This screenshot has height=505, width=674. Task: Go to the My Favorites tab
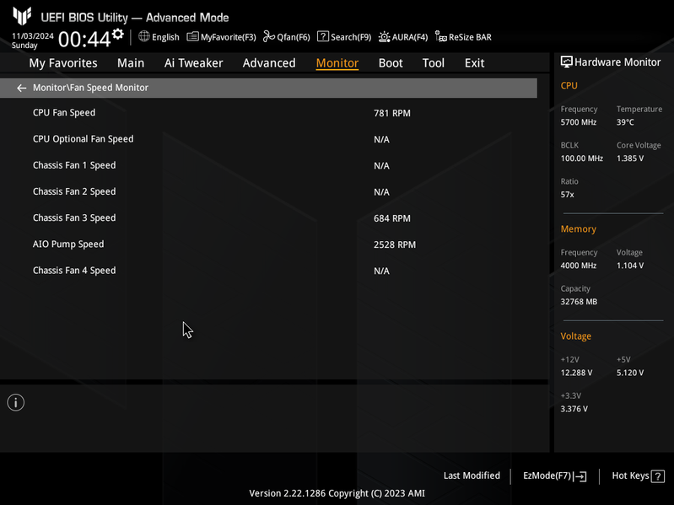63,63
